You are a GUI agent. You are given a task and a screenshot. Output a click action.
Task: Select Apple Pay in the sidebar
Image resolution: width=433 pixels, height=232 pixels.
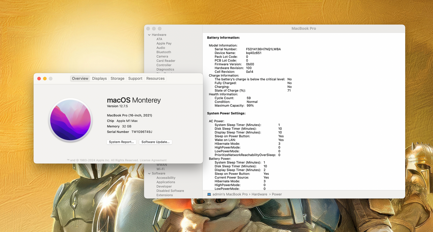(164, 43)
